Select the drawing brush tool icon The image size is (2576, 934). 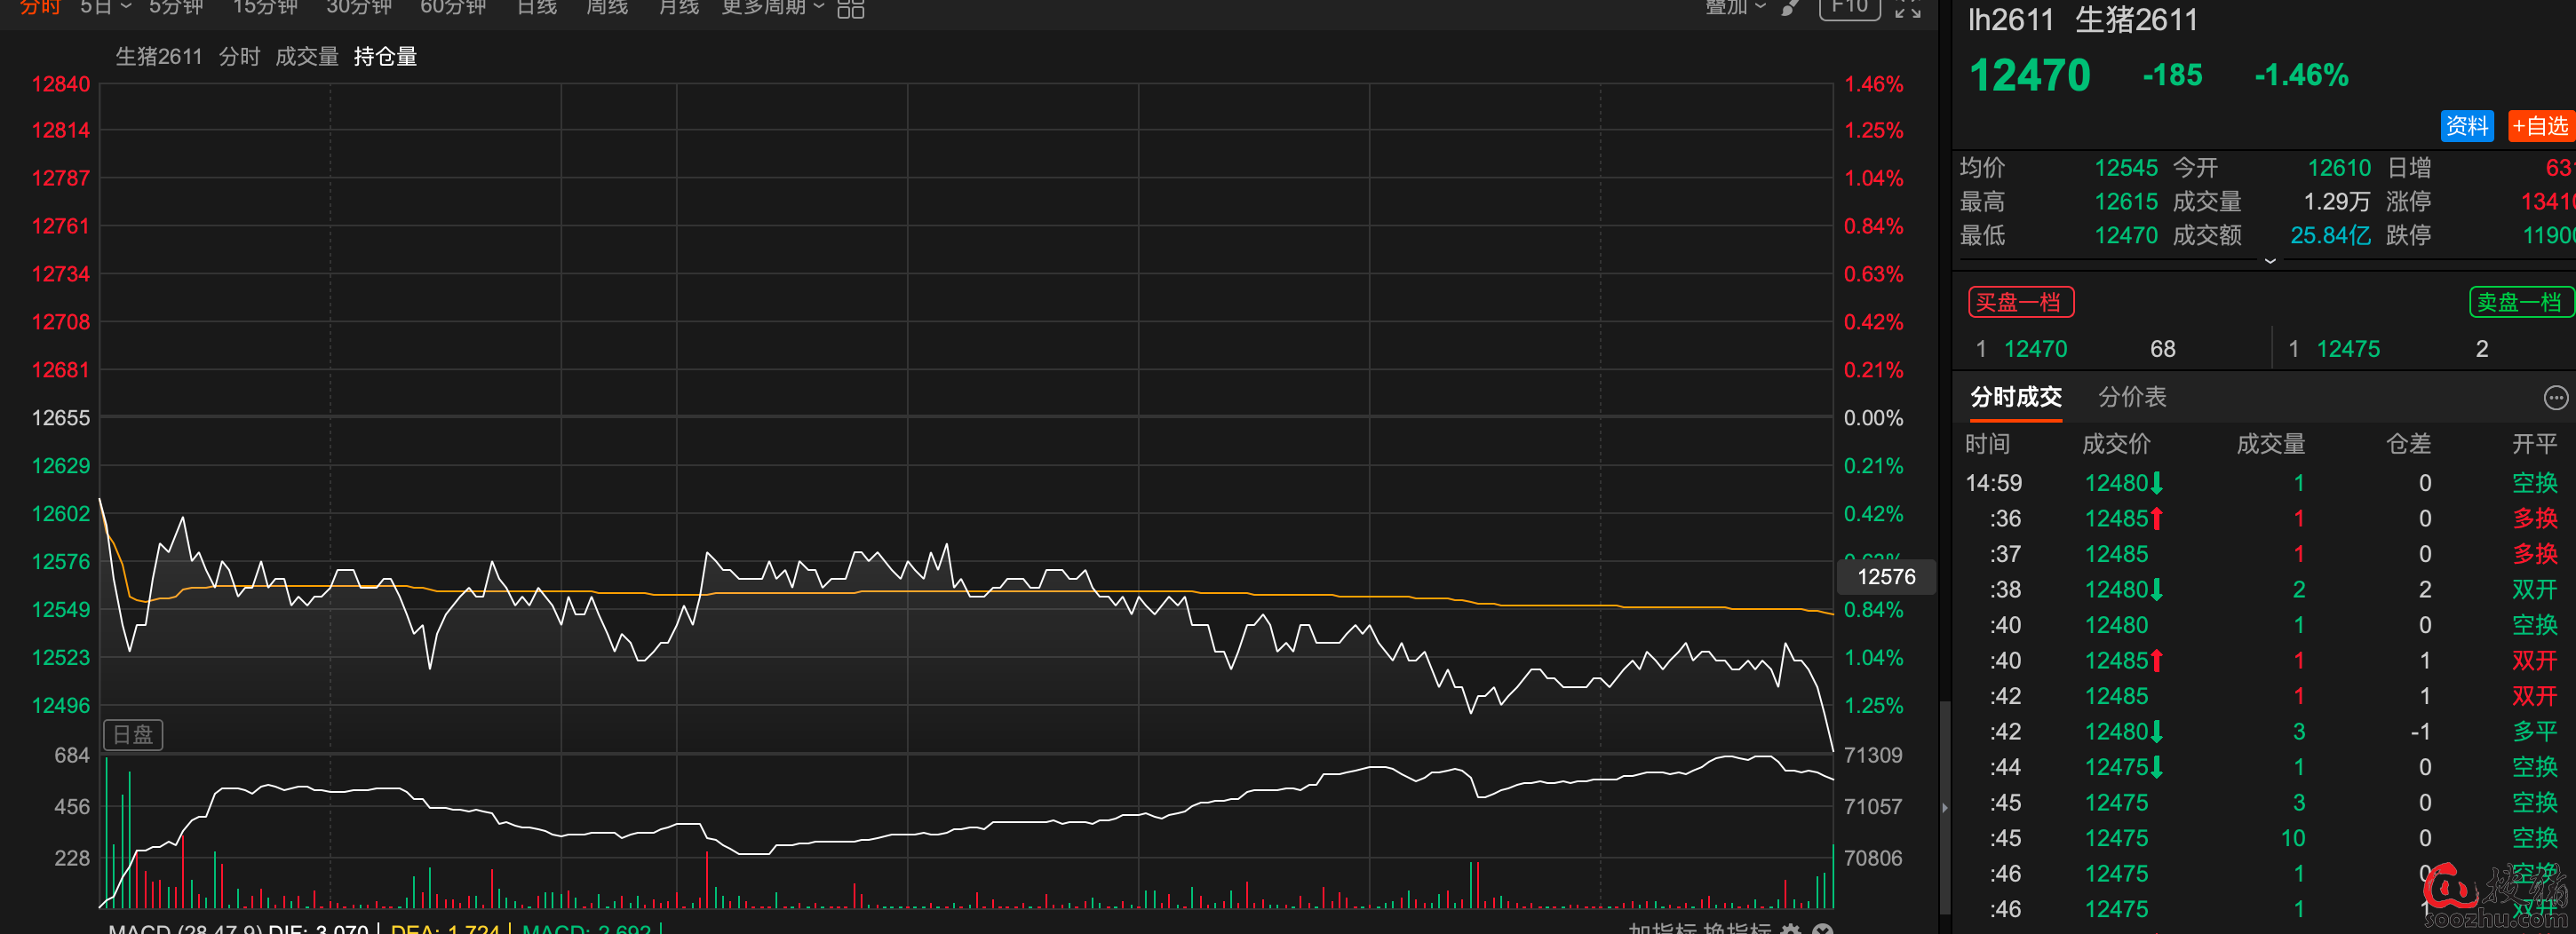[1790, 8]
